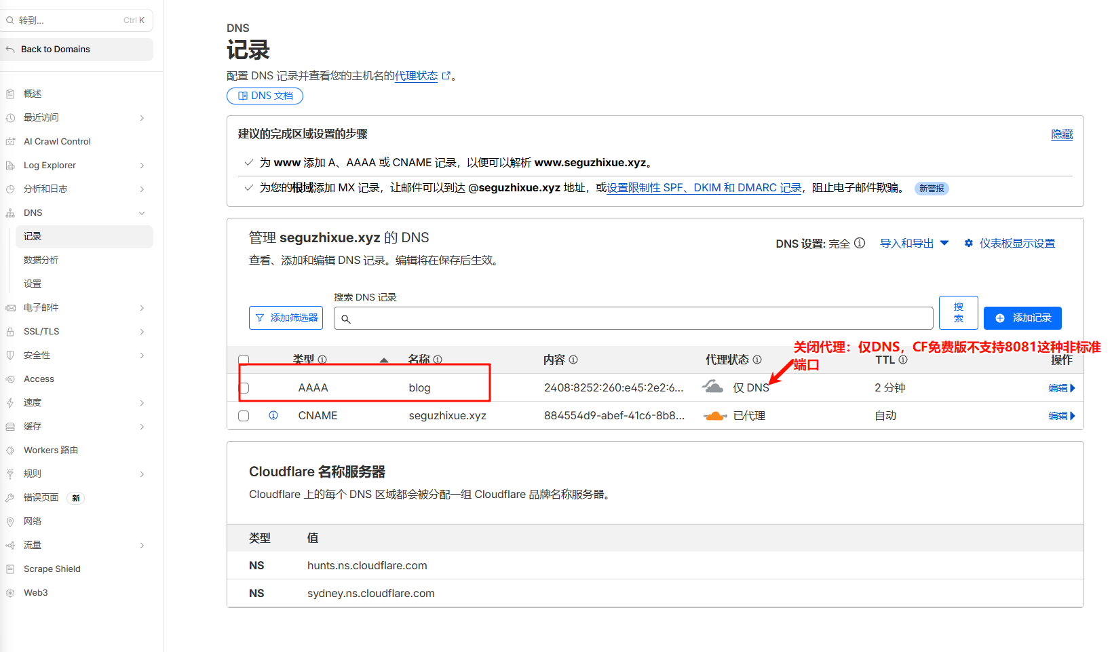The width and height of the screenshot is (1112, 652).
Task: Click 编辑 for the AAAA blog record
Action: (x=1061, y=388)
